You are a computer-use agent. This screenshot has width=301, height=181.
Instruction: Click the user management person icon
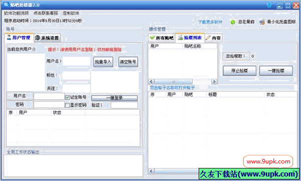pos(9,37)
